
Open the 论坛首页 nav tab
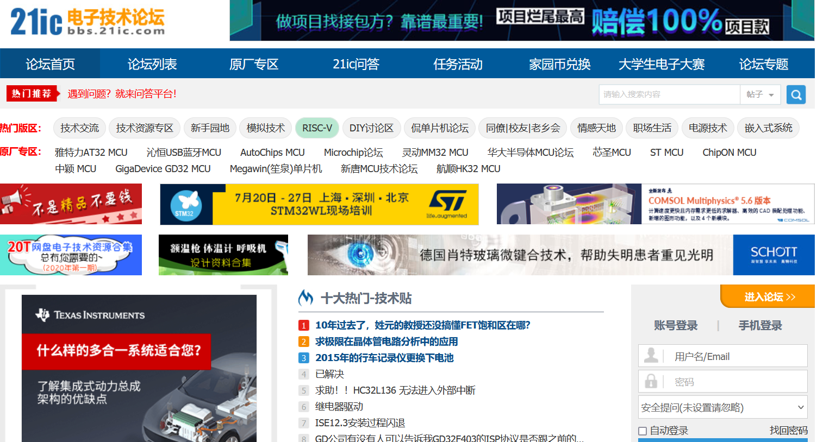click(50, 64)
